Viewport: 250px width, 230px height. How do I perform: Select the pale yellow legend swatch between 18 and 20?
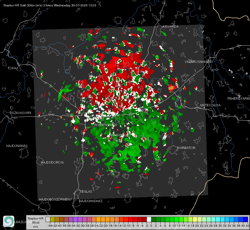coord(195,219)
